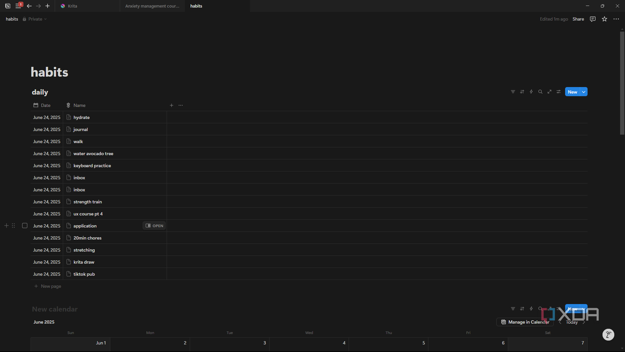Open automations for the daily database
Viewport: 625px width, 352px height.
531,92
